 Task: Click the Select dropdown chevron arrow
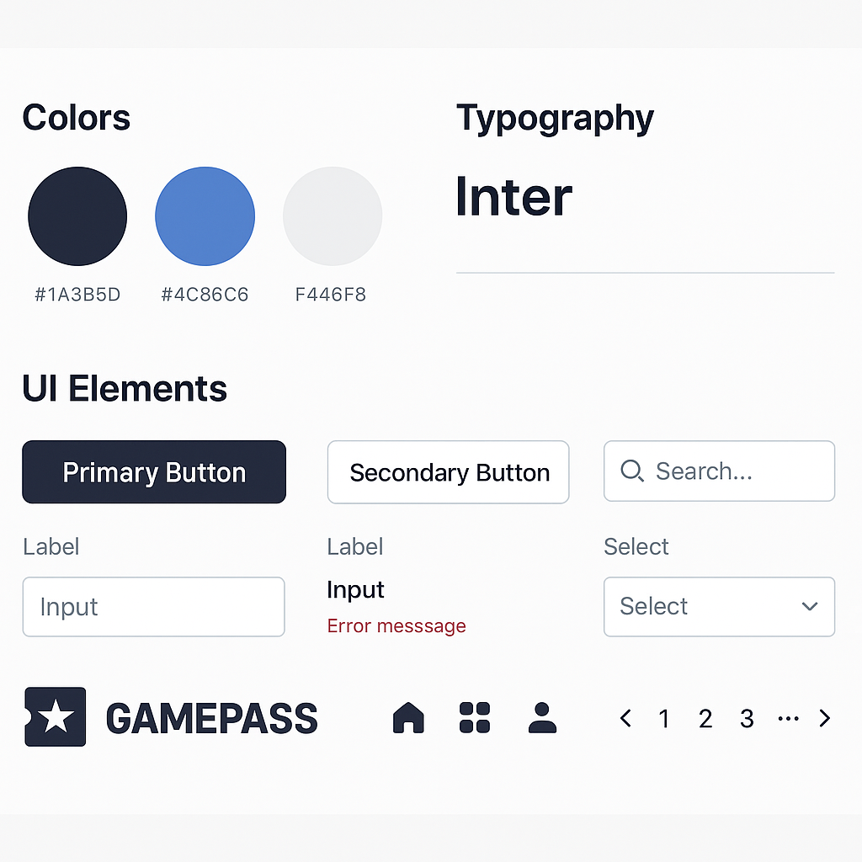coord(810,606)
